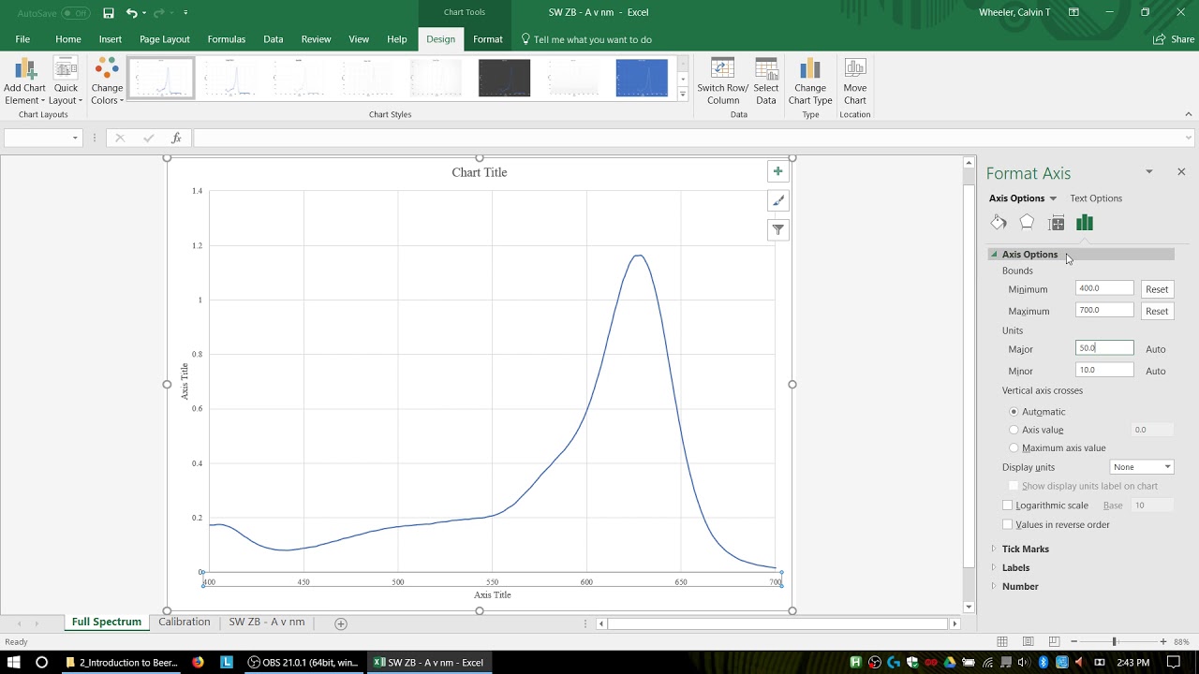Switch to the Calibration sheet tab
Image resolution: width=1199 pixels, height=674 pixels.
pyautogui.click(x=185, y=622)
